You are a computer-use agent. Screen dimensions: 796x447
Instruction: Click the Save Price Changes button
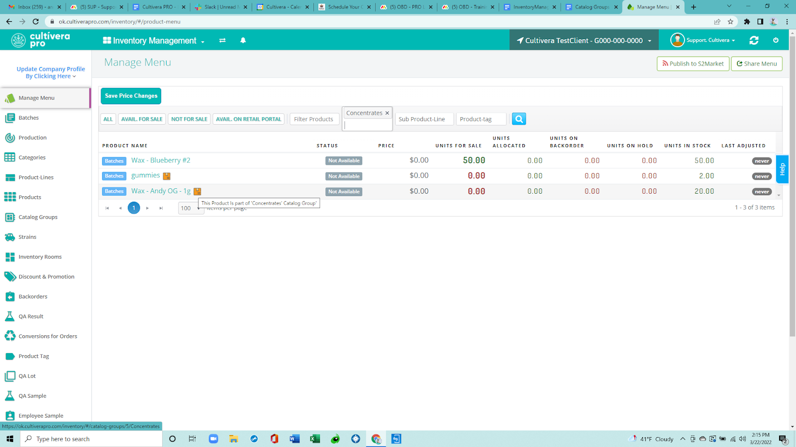(x=131, y=96)
